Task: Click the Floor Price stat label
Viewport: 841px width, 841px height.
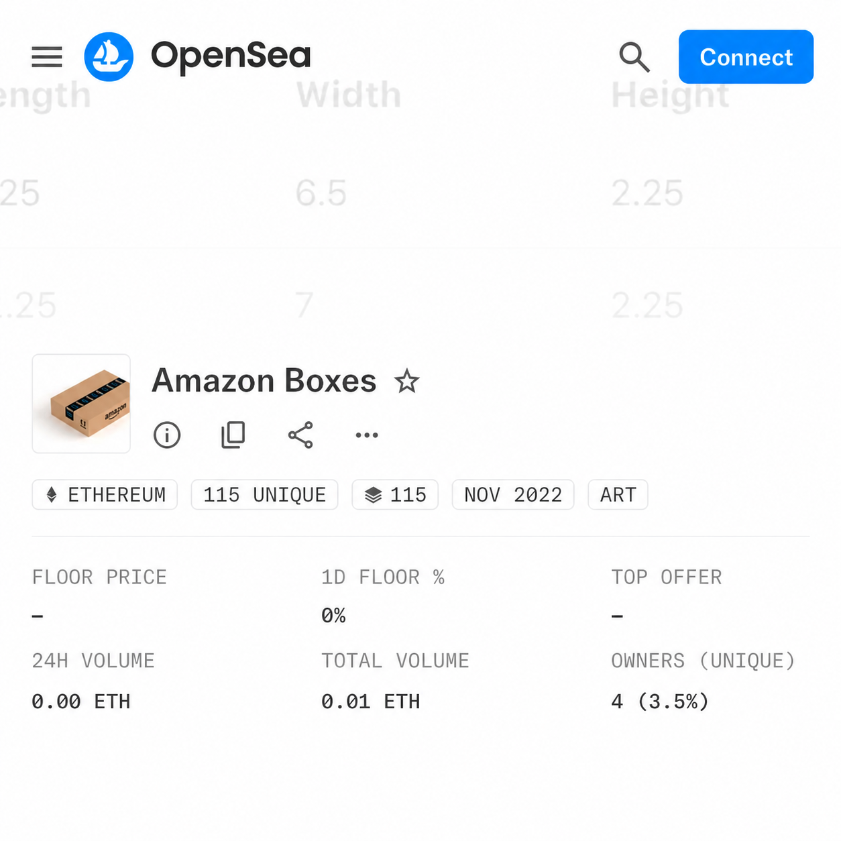Action: (x=99, y=577)
